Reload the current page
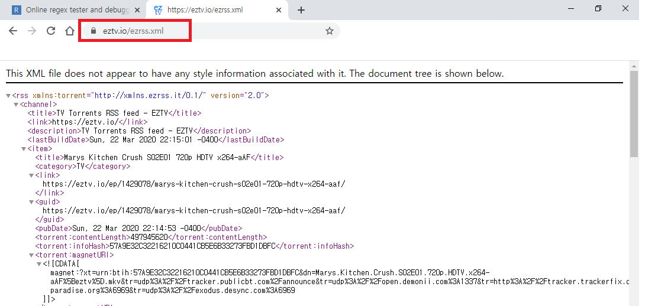This screenshot has width=645, height=306. click(x=51, y=31)
